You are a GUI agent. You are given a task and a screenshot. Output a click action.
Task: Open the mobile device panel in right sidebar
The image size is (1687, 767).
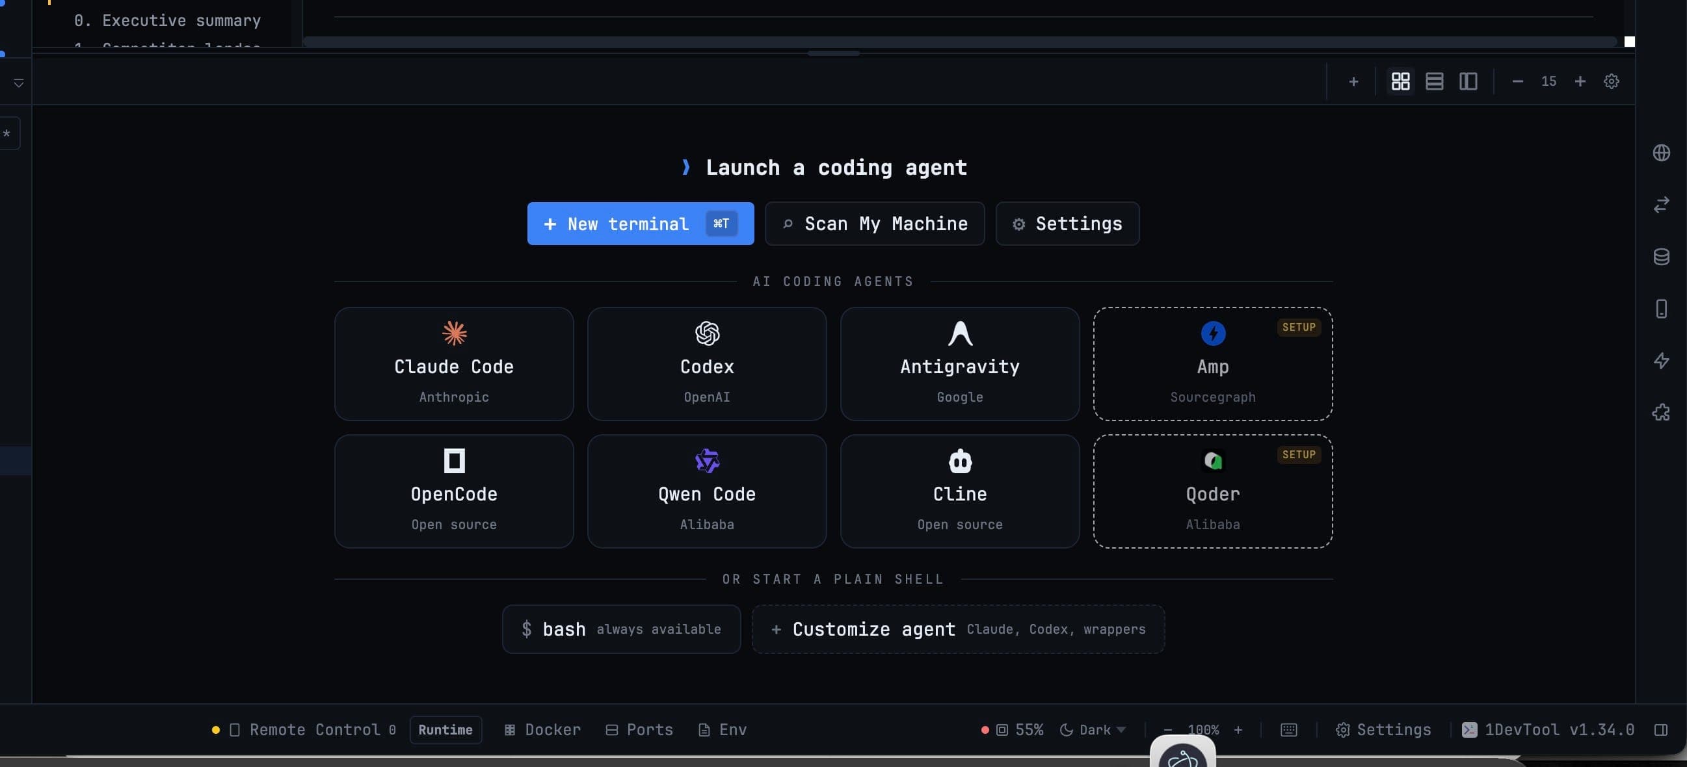point(1661,309)
